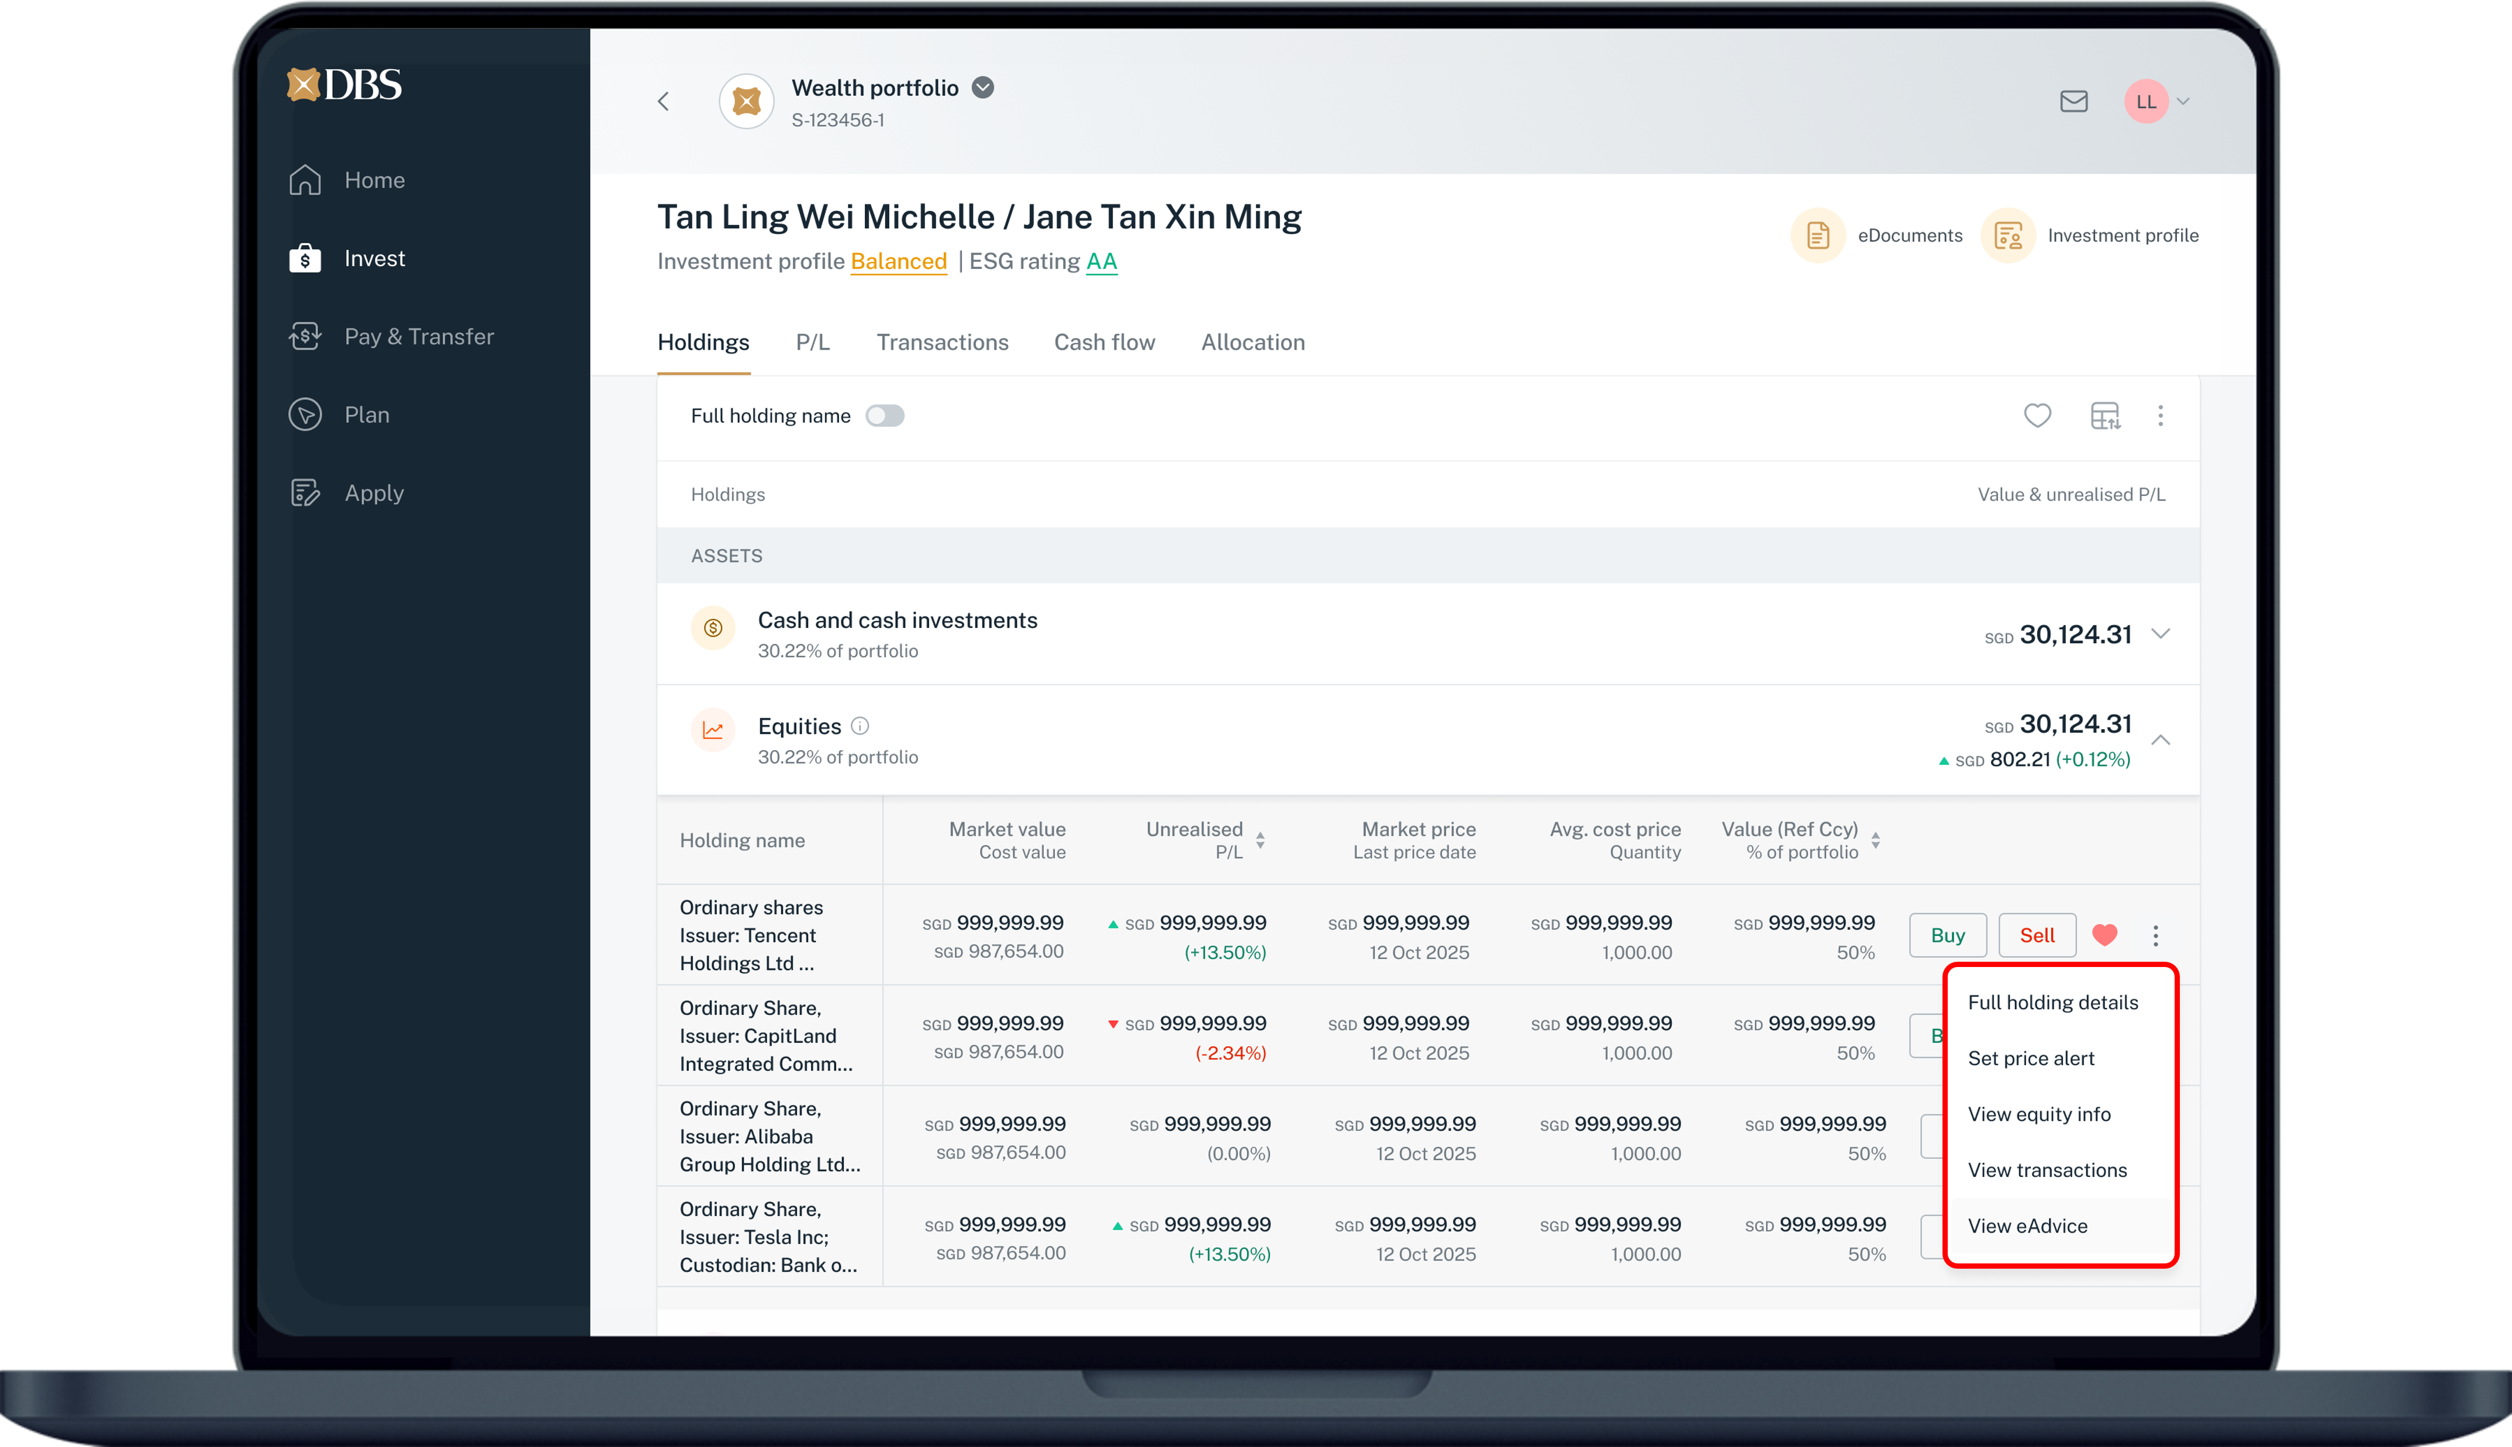The image size is (2512, 1447).
Task: Open the Investment profile icon
Action: [x=2007, y=236]
